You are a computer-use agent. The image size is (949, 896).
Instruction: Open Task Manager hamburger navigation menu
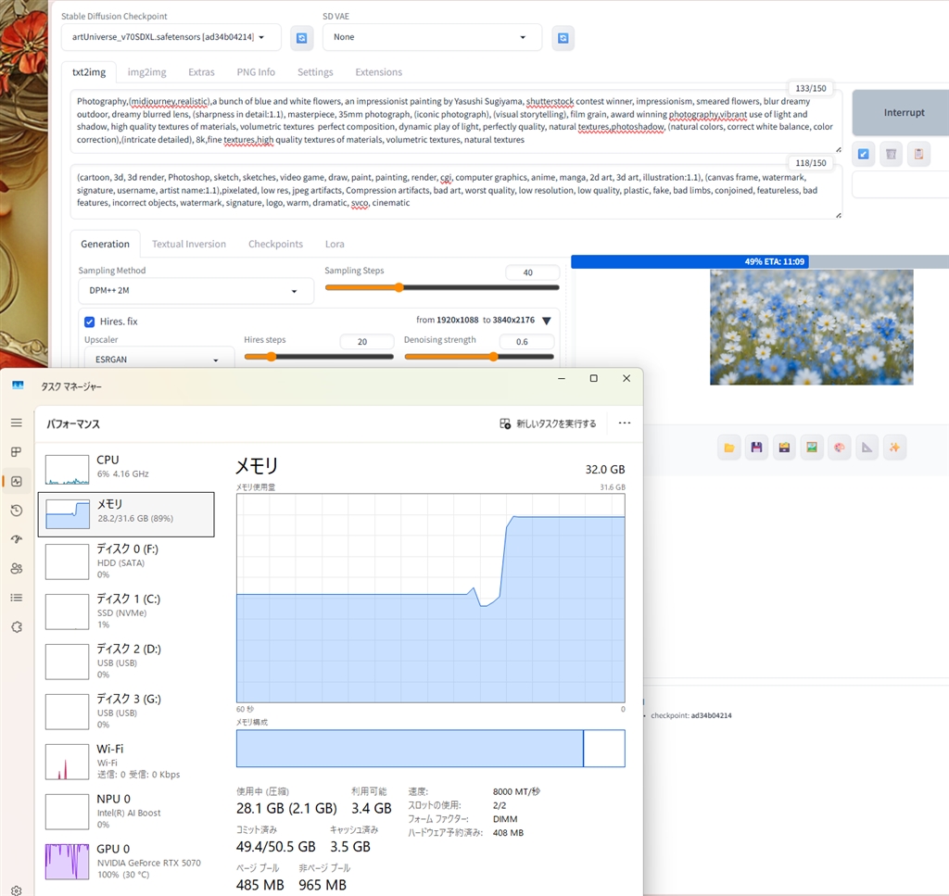click(17, 423)
